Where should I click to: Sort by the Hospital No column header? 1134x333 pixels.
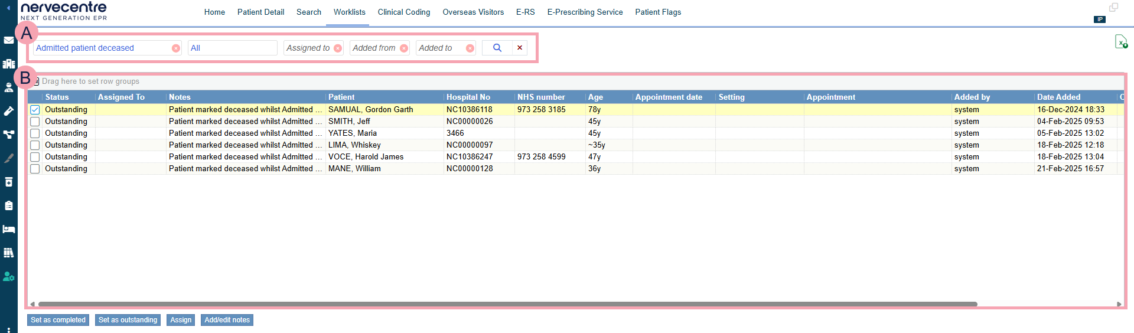click(479, 97)
